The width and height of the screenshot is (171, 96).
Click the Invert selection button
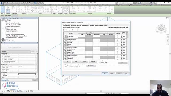84,62
